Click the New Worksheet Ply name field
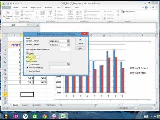This screenshot has width=160, height=120. click(x=60, y=67)
